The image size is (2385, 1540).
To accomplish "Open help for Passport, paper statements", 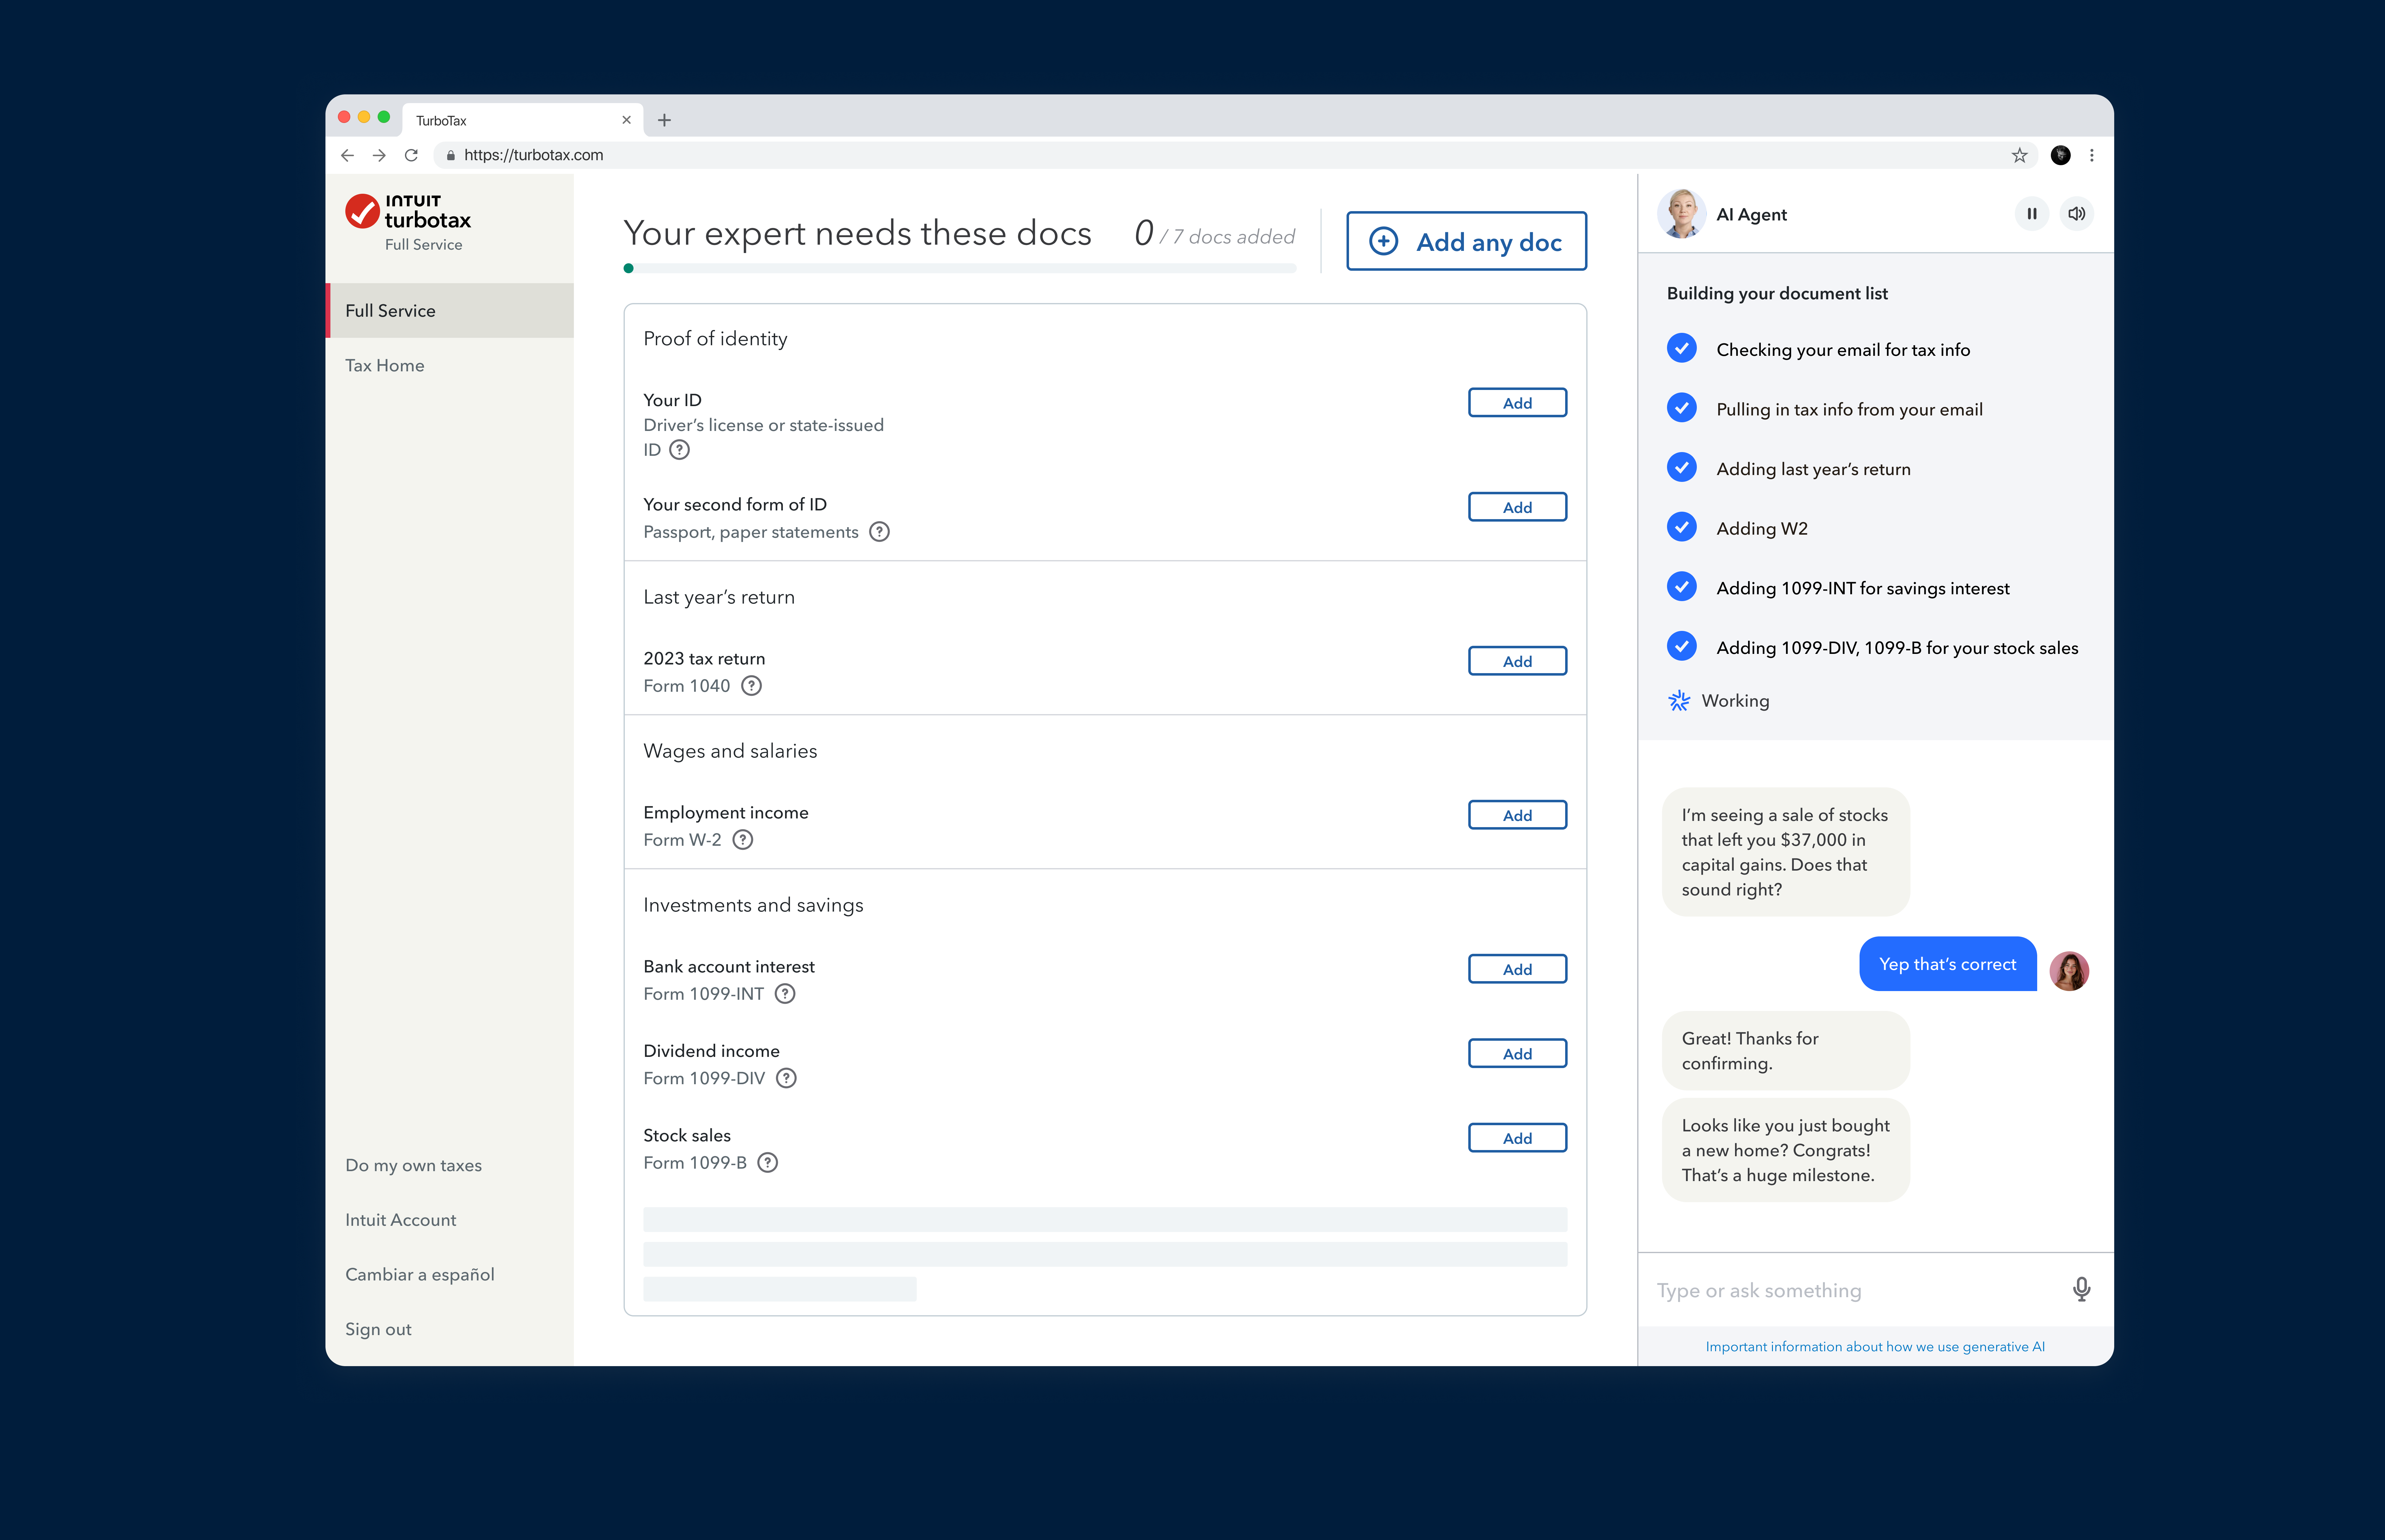I will (x=879, y=532).
